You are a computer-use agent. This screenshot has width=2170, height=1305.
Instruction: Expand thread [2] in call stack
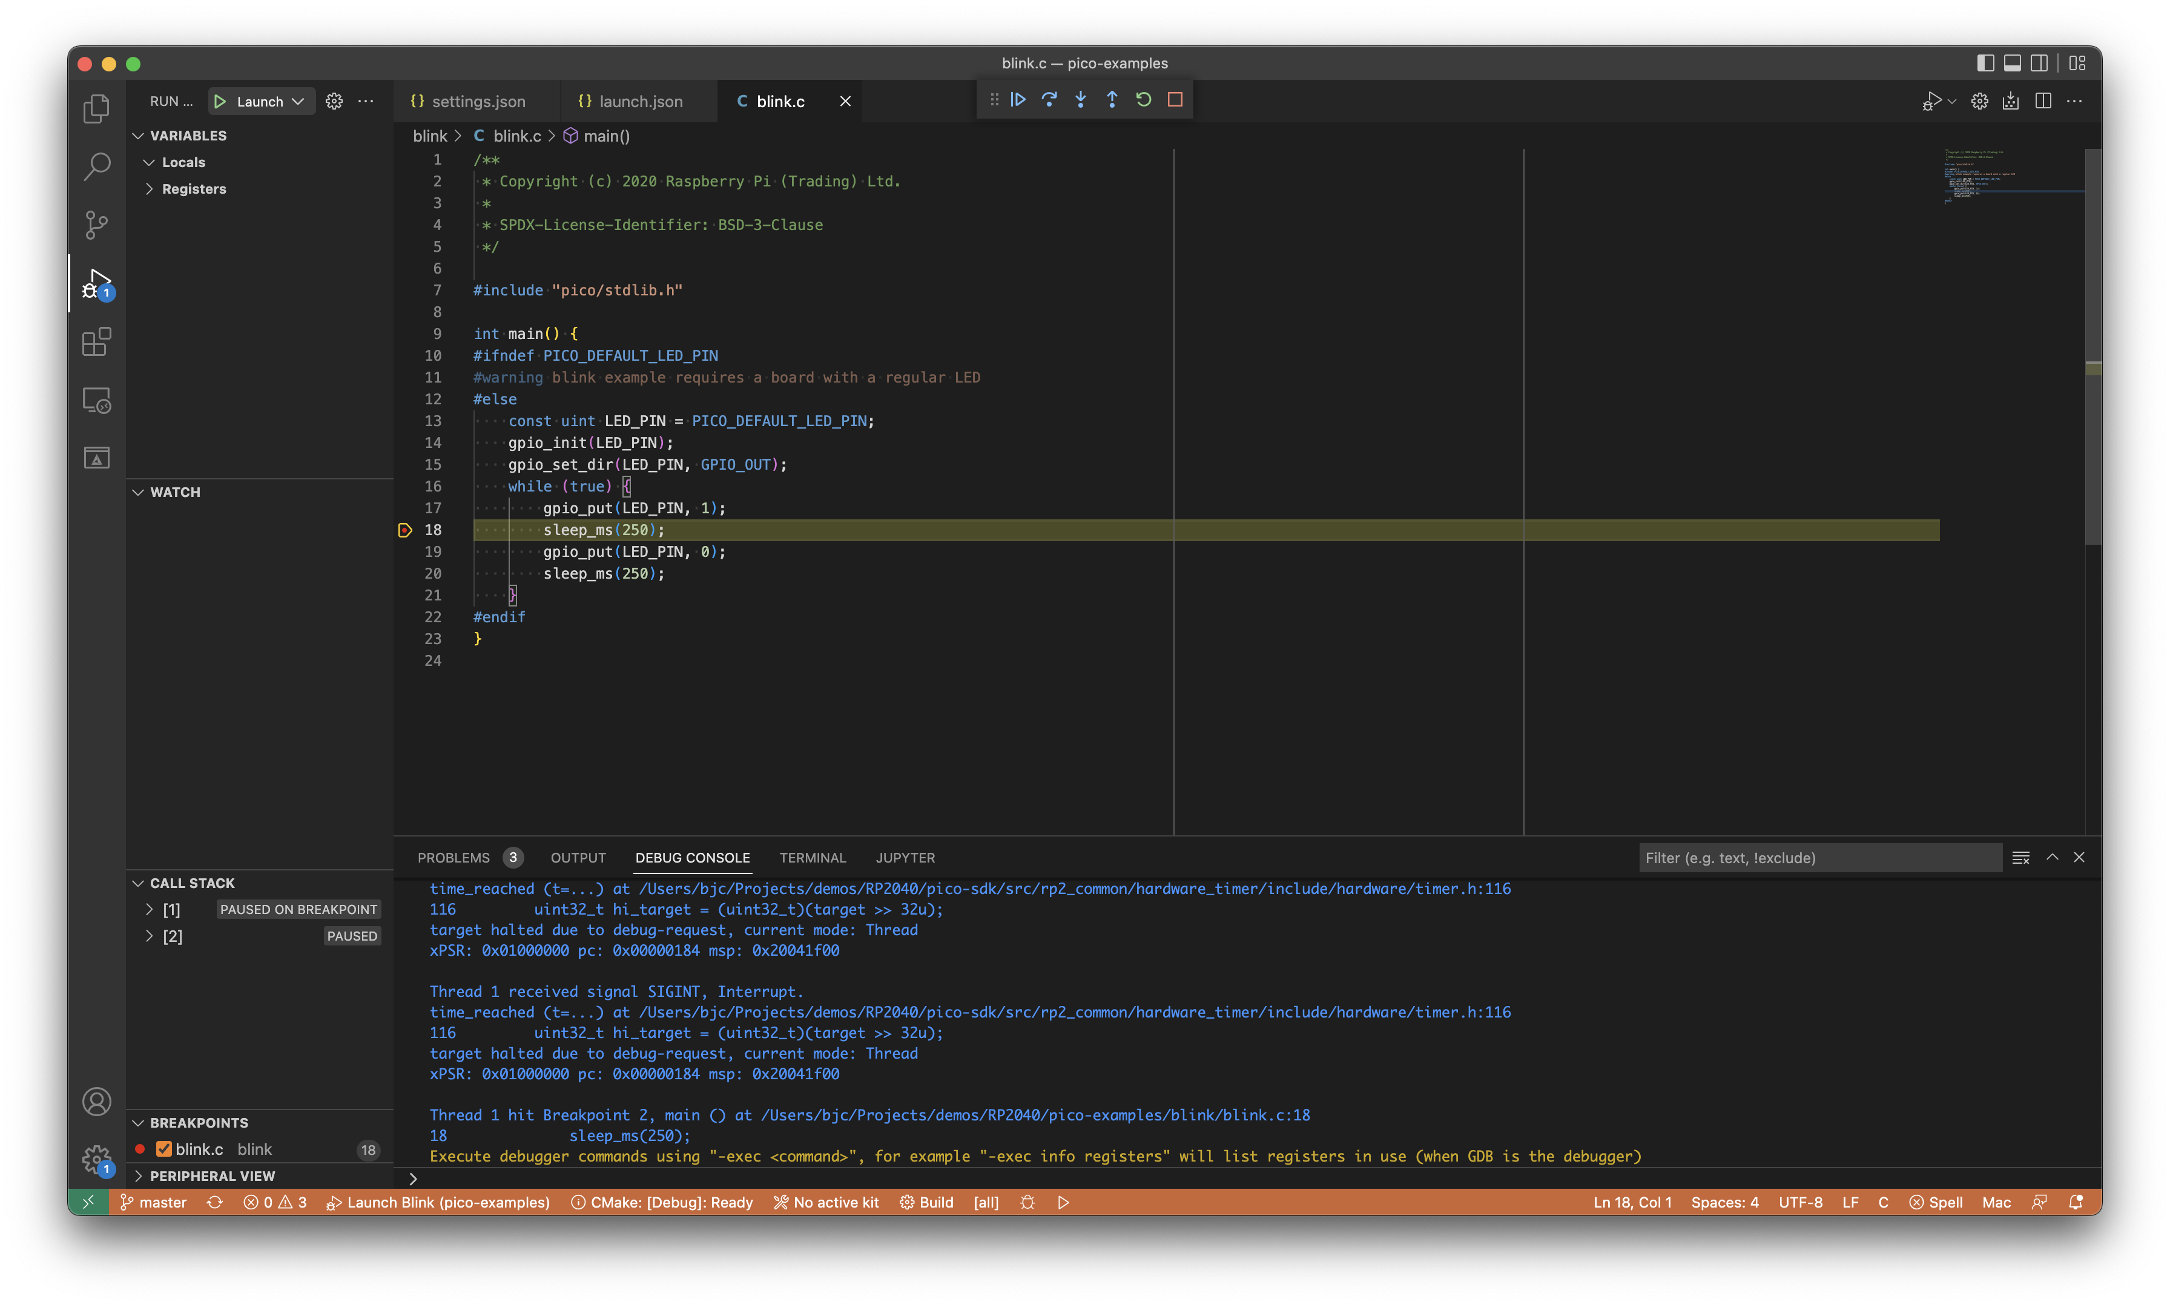pos(150,936)
